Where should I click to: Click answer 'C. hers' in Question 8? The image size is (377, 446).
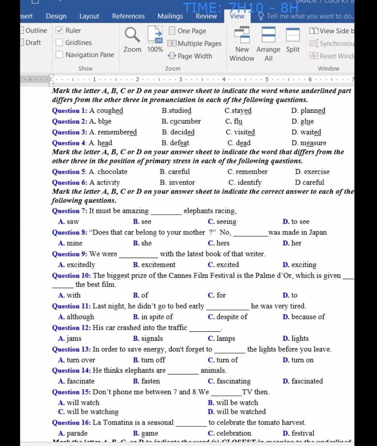pyautogui.click(x=218, y=243)
